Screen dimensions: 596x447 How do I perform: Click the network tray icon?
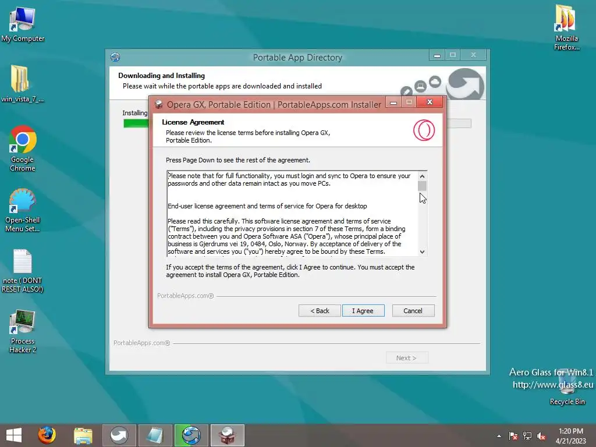[x=527, y=436]
